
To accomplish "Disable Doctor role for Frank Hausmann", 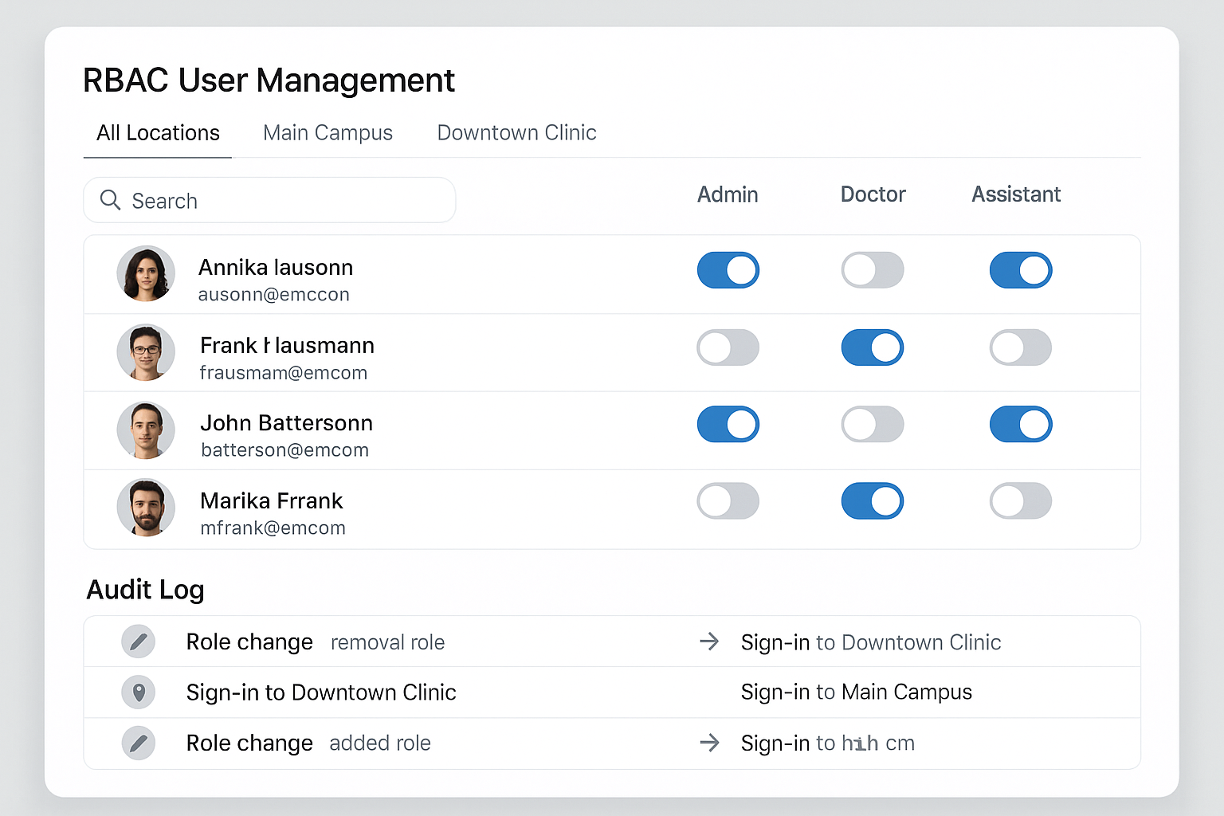I will [x=873, y=347].
